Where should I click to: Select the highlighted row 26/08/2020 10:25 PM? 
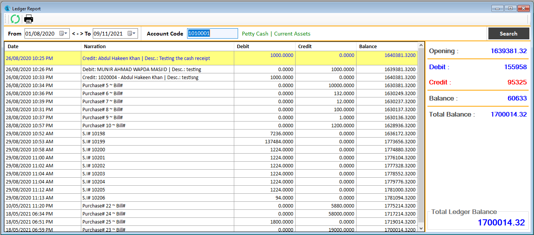tap(211, 58)
